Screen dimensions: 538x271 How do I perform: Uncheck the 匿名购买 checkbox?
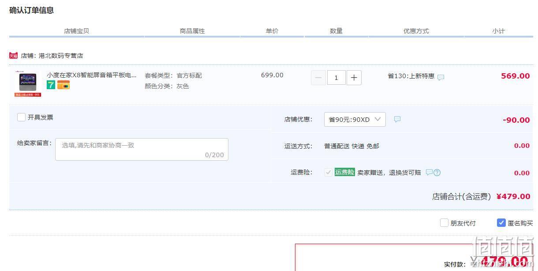tap(501, 223)
